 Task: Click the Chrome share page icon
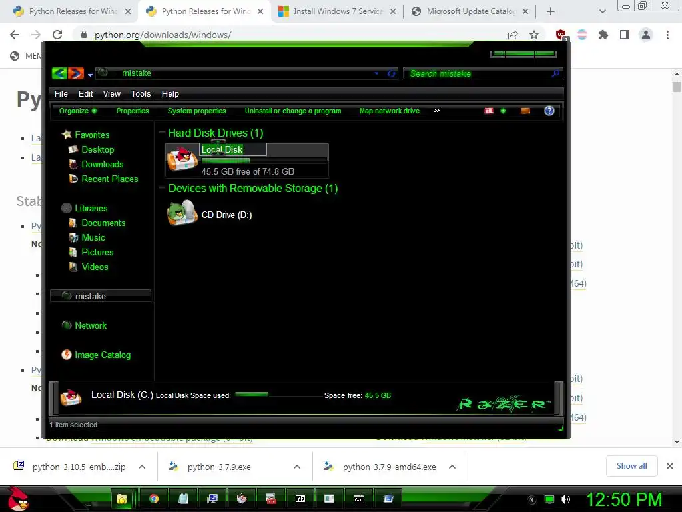pos(513,35)
